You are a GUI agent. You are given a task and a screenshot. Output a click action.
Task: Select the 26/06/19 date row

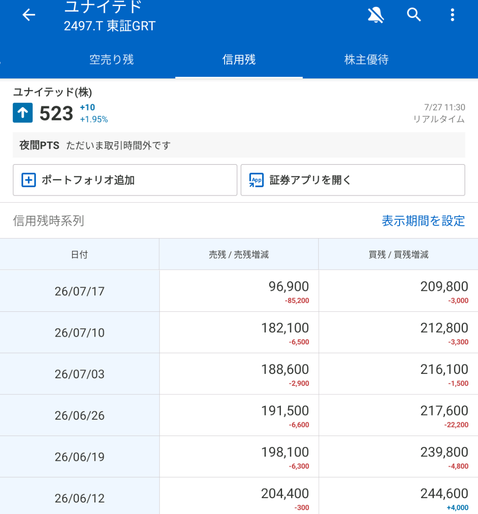click(x=79, y=457)
